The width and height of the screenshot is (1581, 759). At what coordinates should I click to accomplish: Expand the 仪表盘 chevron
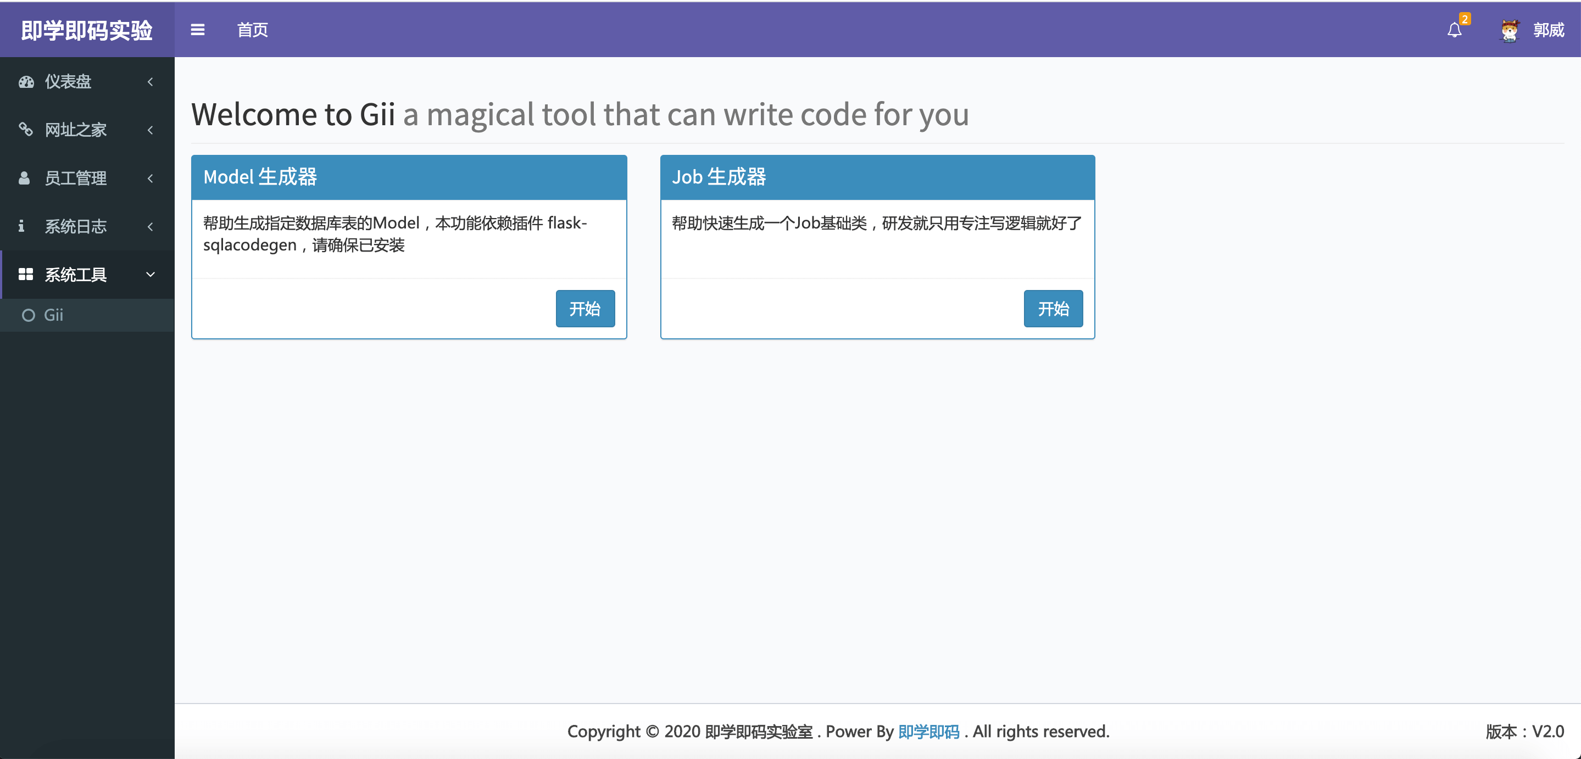151,82
